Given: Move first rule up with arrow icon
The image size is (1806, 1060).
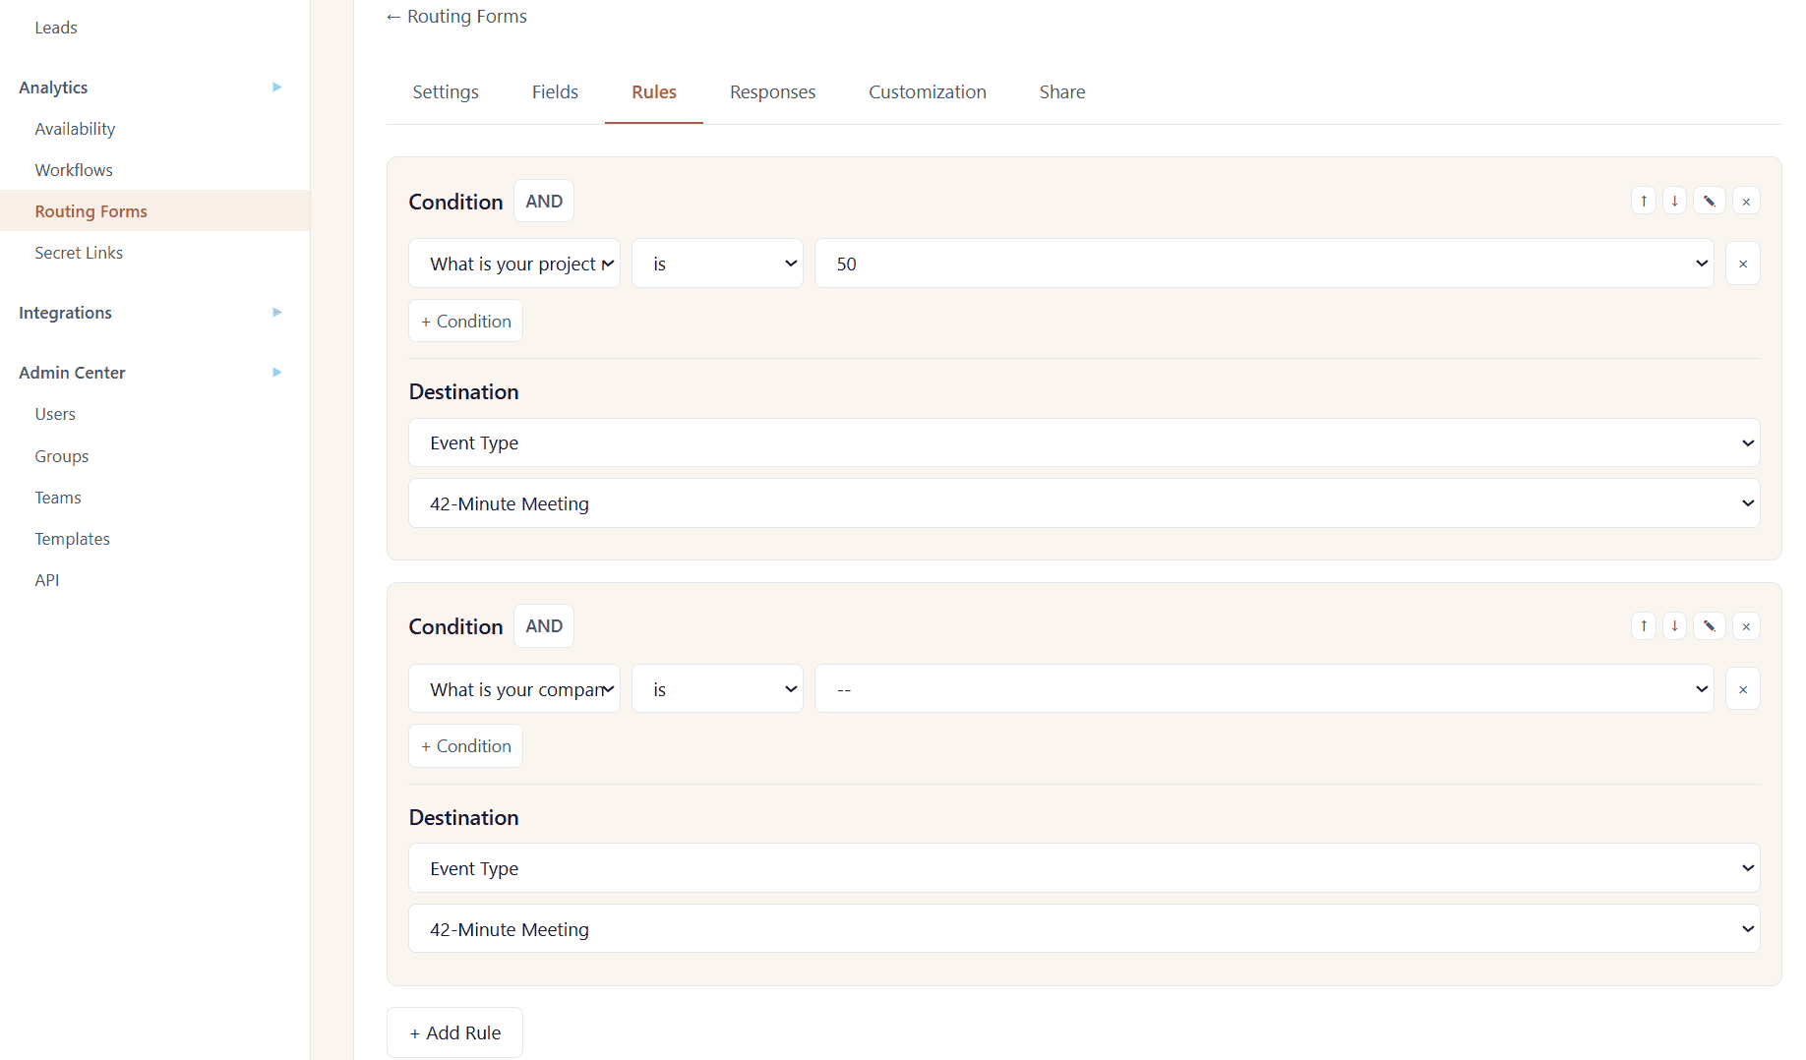Looking at the screenshot, I should [x=1644, y=201].
